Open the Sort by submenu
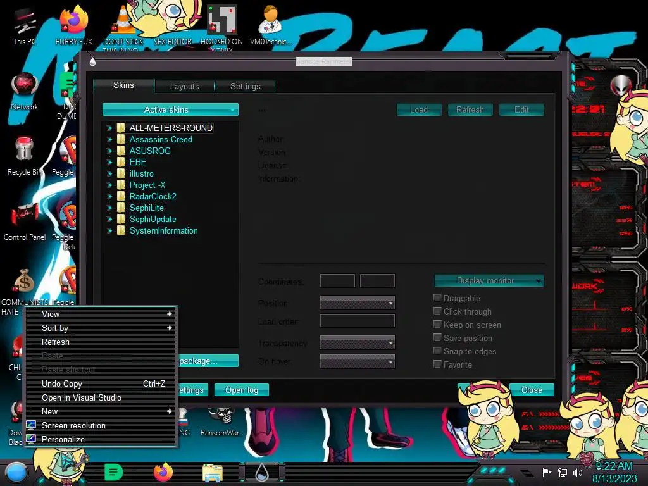 pos(102,328)
